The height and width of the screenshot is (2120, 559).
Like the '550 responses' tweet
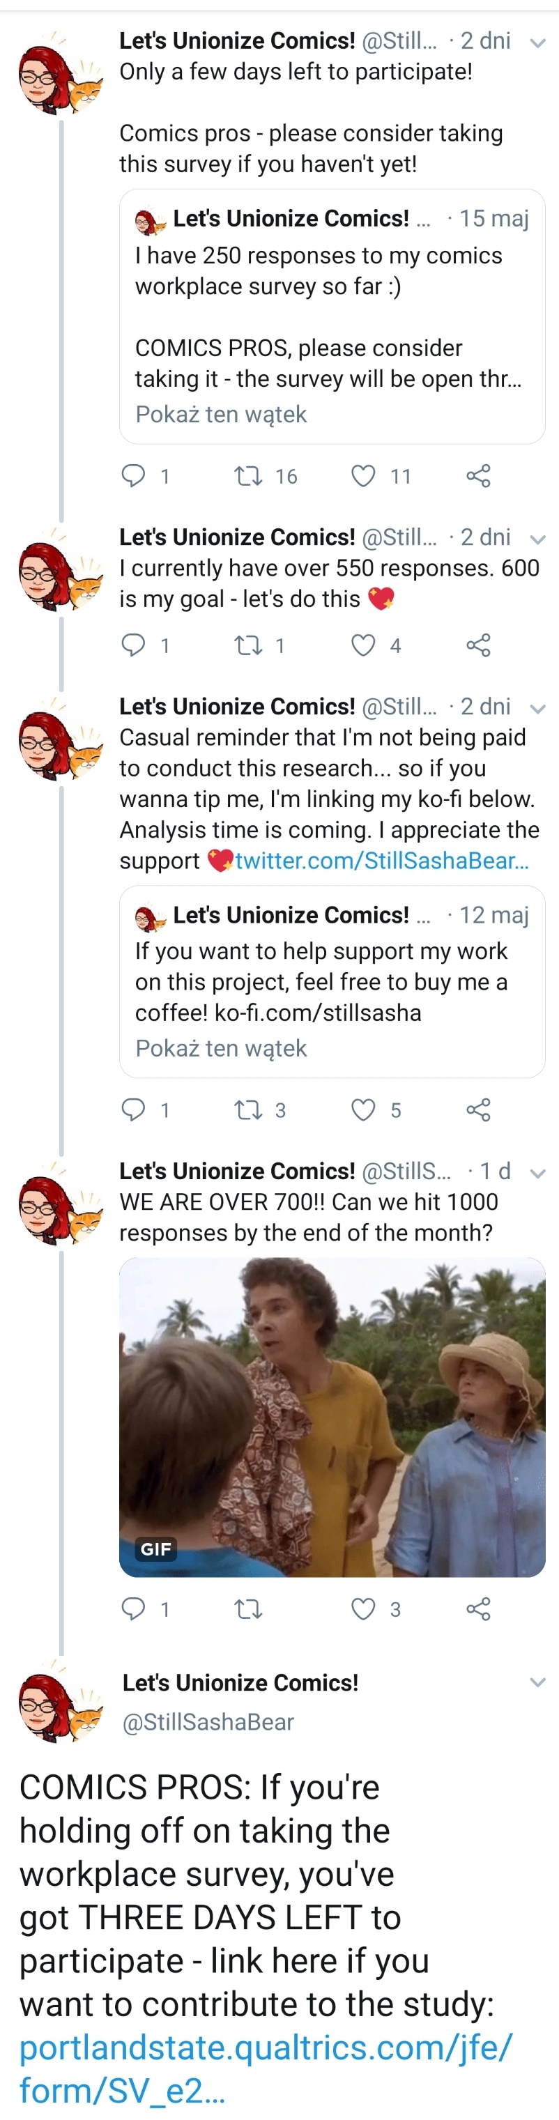tap(363, 645)
